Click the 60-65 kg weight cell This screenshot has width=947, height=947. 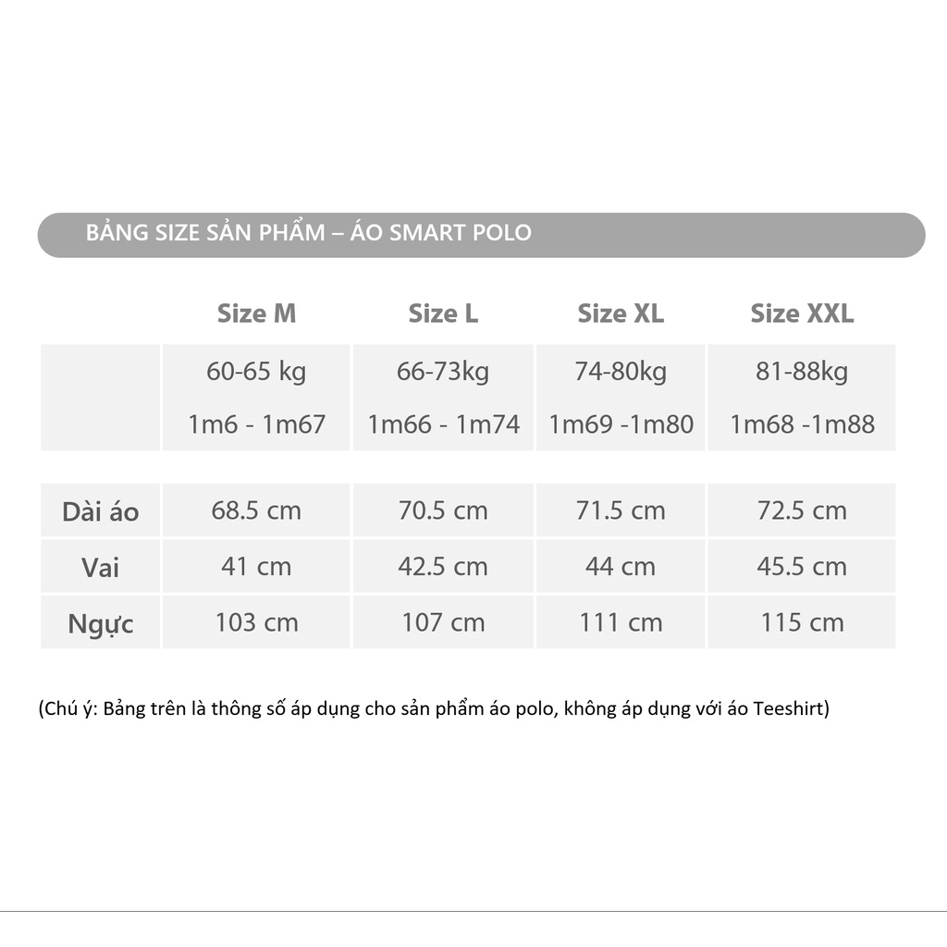(256, 371)
